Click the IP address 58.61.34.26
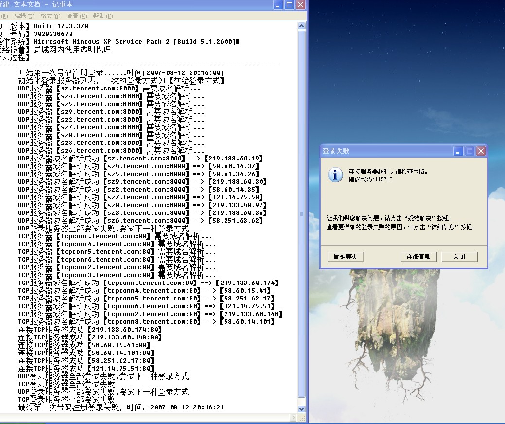Screen dimensions: 505x424 click(x=234, y=174)
